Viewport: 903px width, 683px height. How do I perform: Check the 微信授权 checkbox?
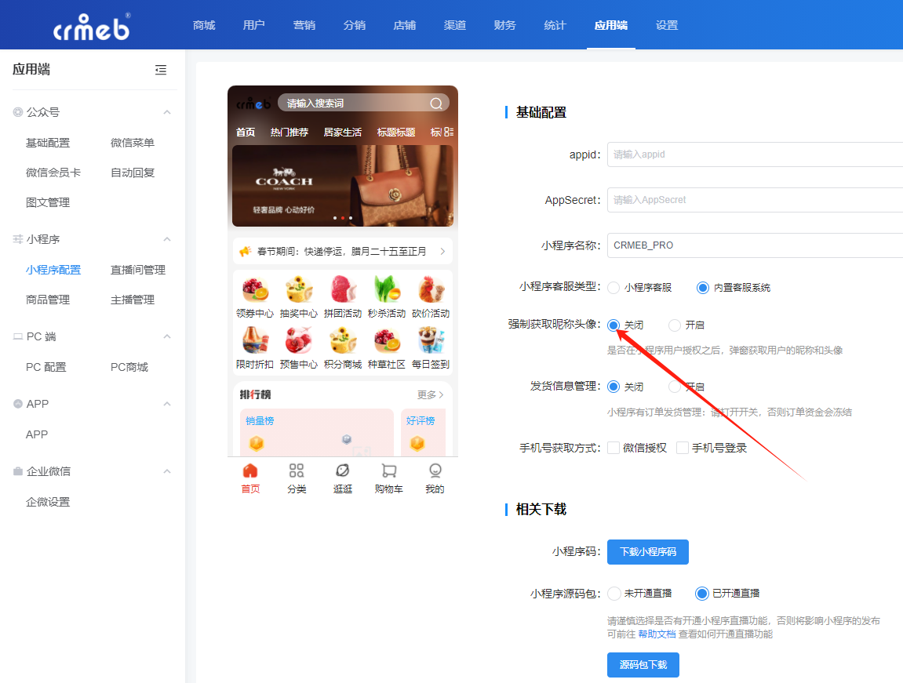point(614,448)
